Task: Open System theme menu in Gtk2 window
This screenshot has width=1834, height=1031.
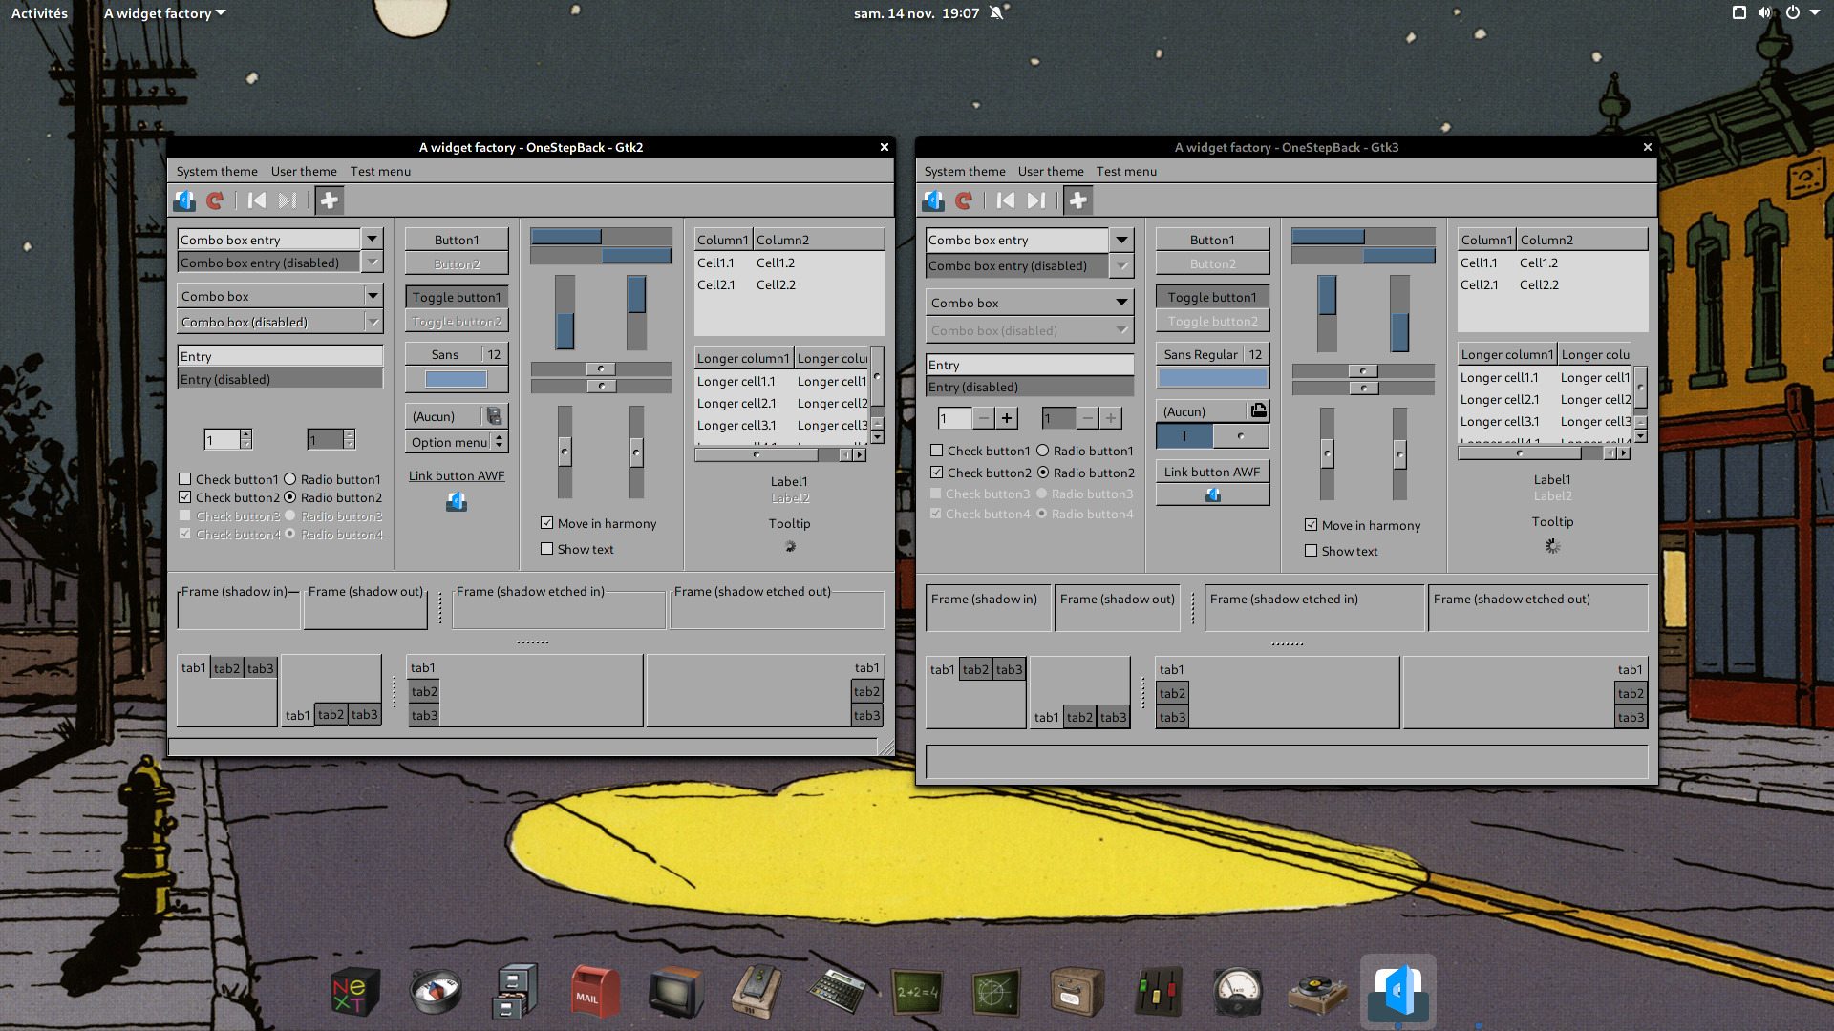Action: click(x=217, y=171)
